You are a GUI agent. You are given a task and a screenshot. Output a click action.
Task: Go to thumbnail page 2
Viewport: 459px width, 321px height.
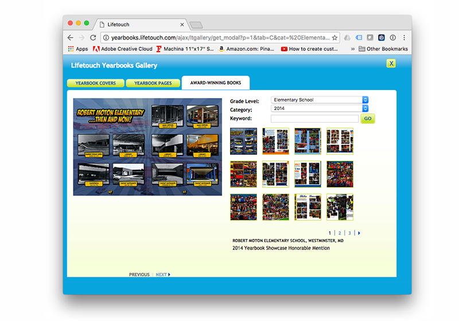click(340, 233)
